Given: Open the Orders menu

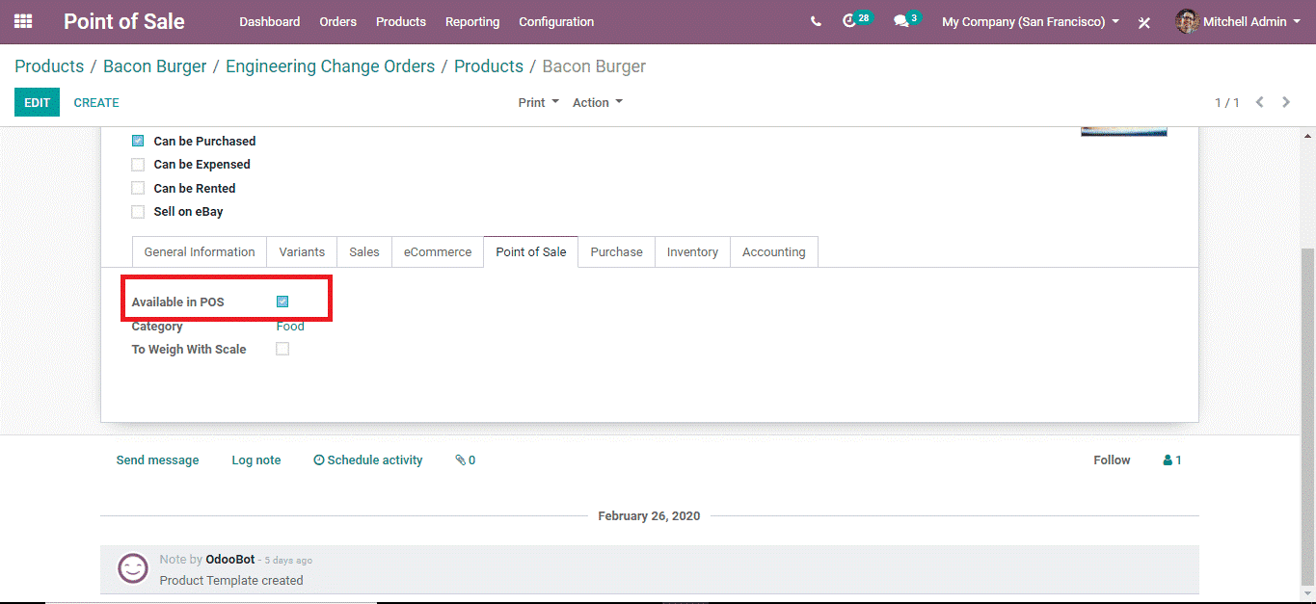Looking at the screenshot, I should tap(338, 21).
